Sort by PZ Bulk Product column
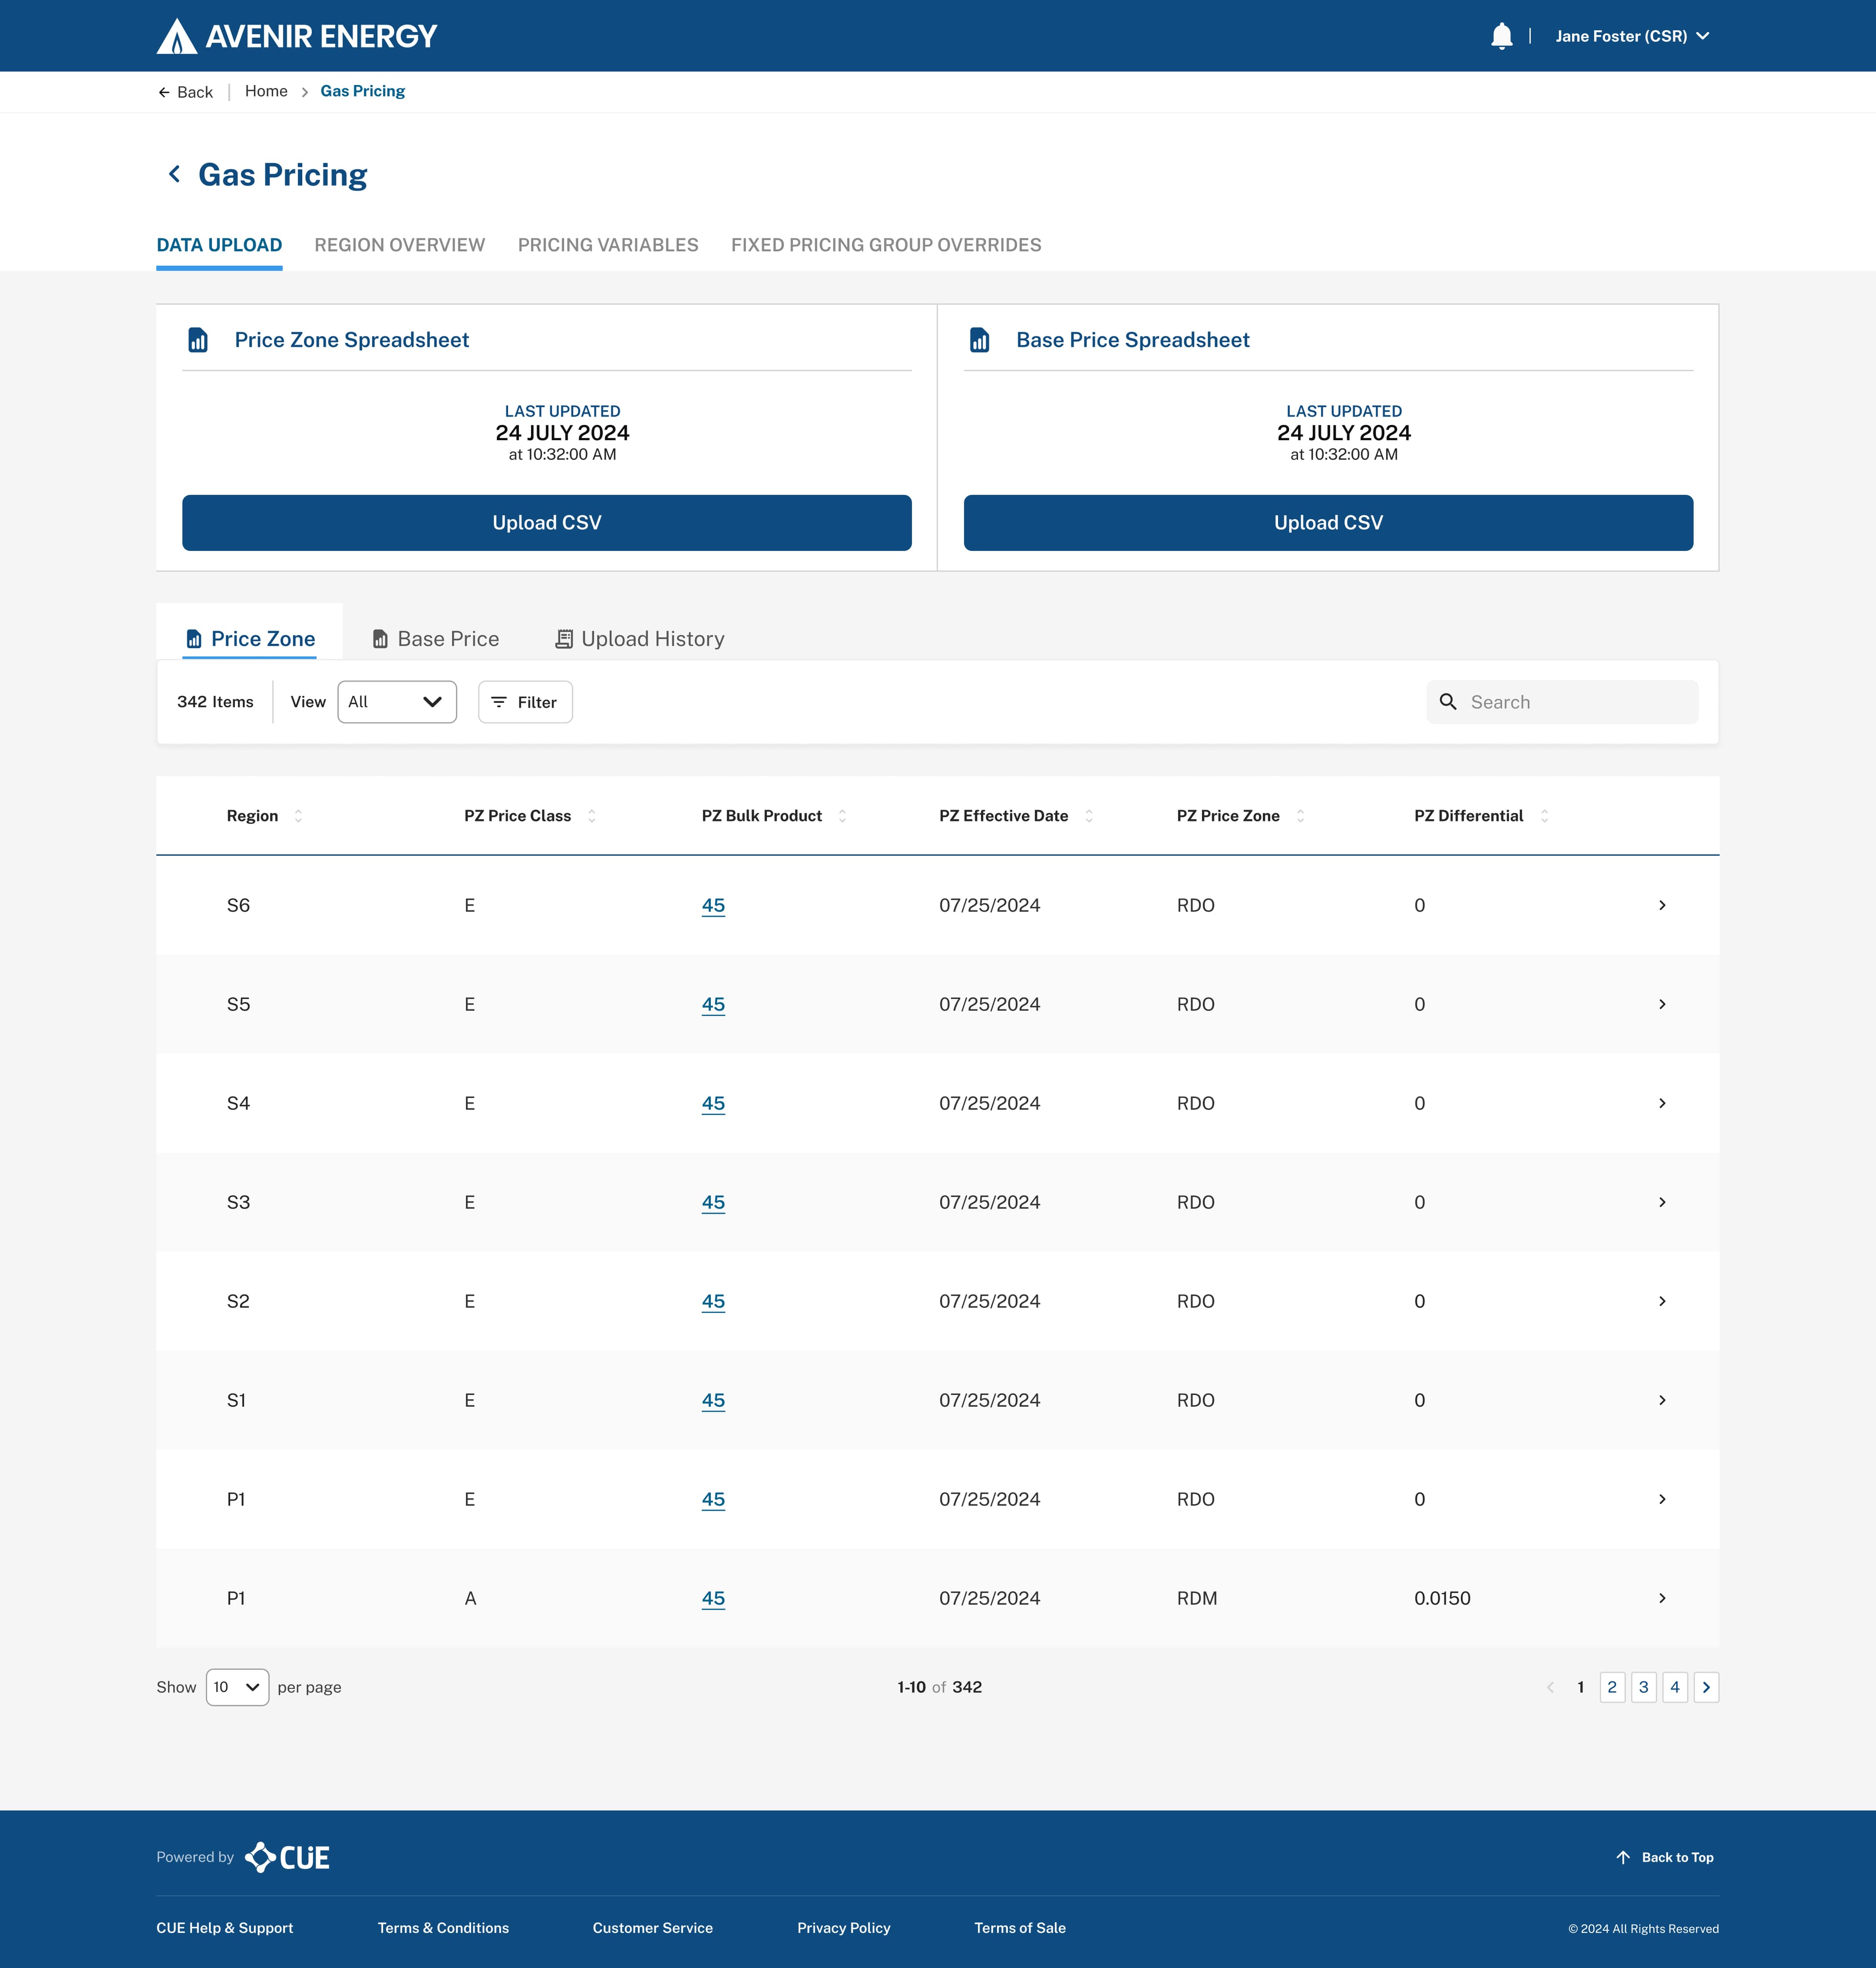1876x1968 pixels. [x=842, y=816]
